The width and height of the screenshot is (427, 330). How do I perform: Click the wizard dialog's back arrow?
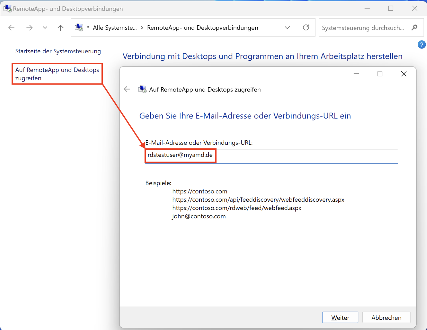tap(127, 89)
